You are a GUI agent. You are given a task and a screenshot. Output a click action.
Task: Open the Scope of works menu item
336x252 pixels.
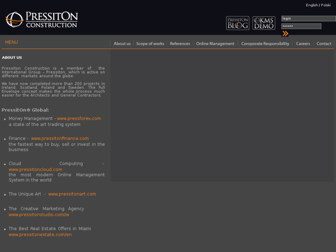click(x=150, y=43)
